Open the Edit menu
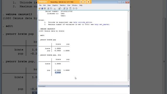 (x=44, y=5)
